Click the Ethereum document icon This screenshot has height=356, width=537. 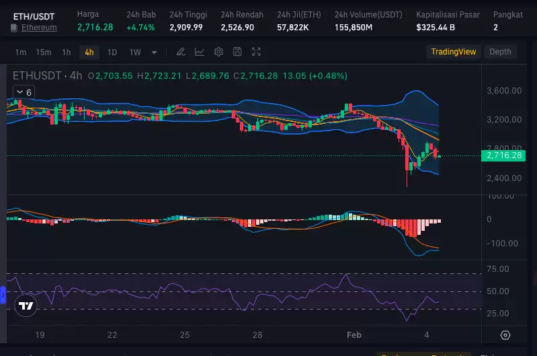click(14, 28)
